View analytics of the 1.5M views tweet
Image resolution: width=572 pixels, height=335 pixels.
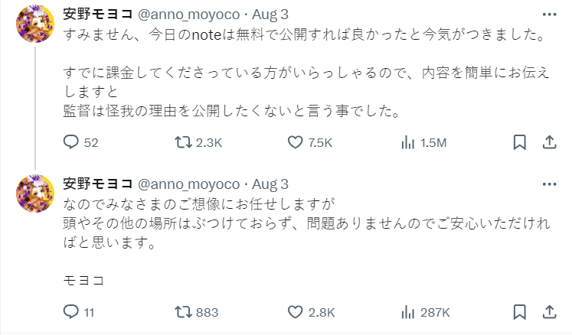coord(409,142)
